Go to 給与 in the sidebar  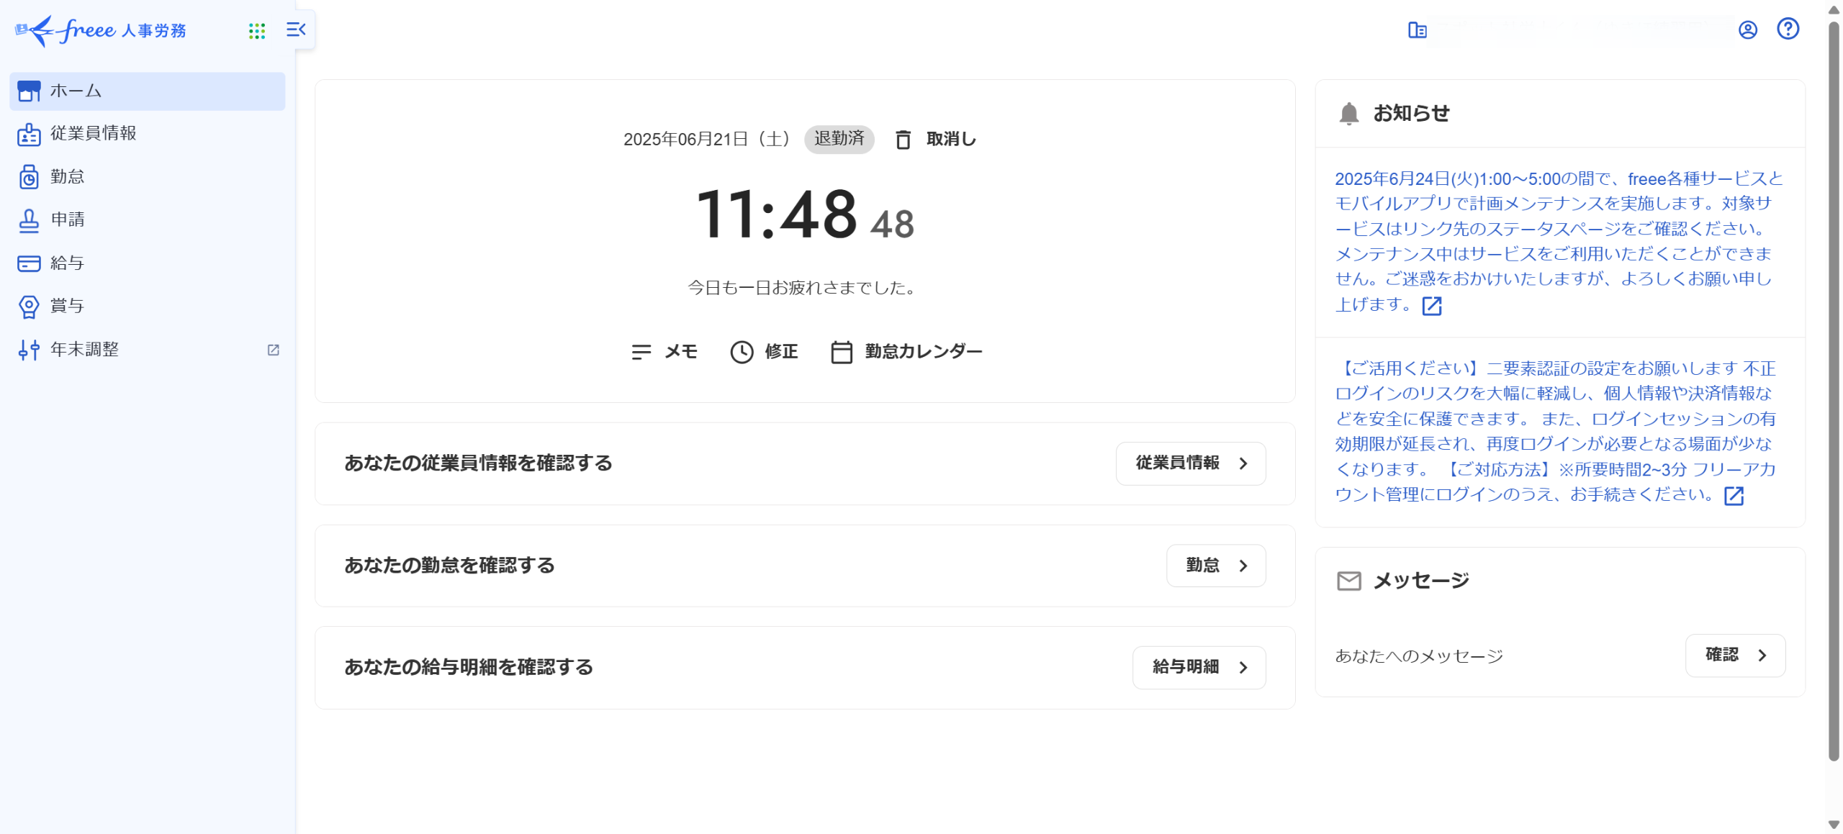tap(67, 263)
